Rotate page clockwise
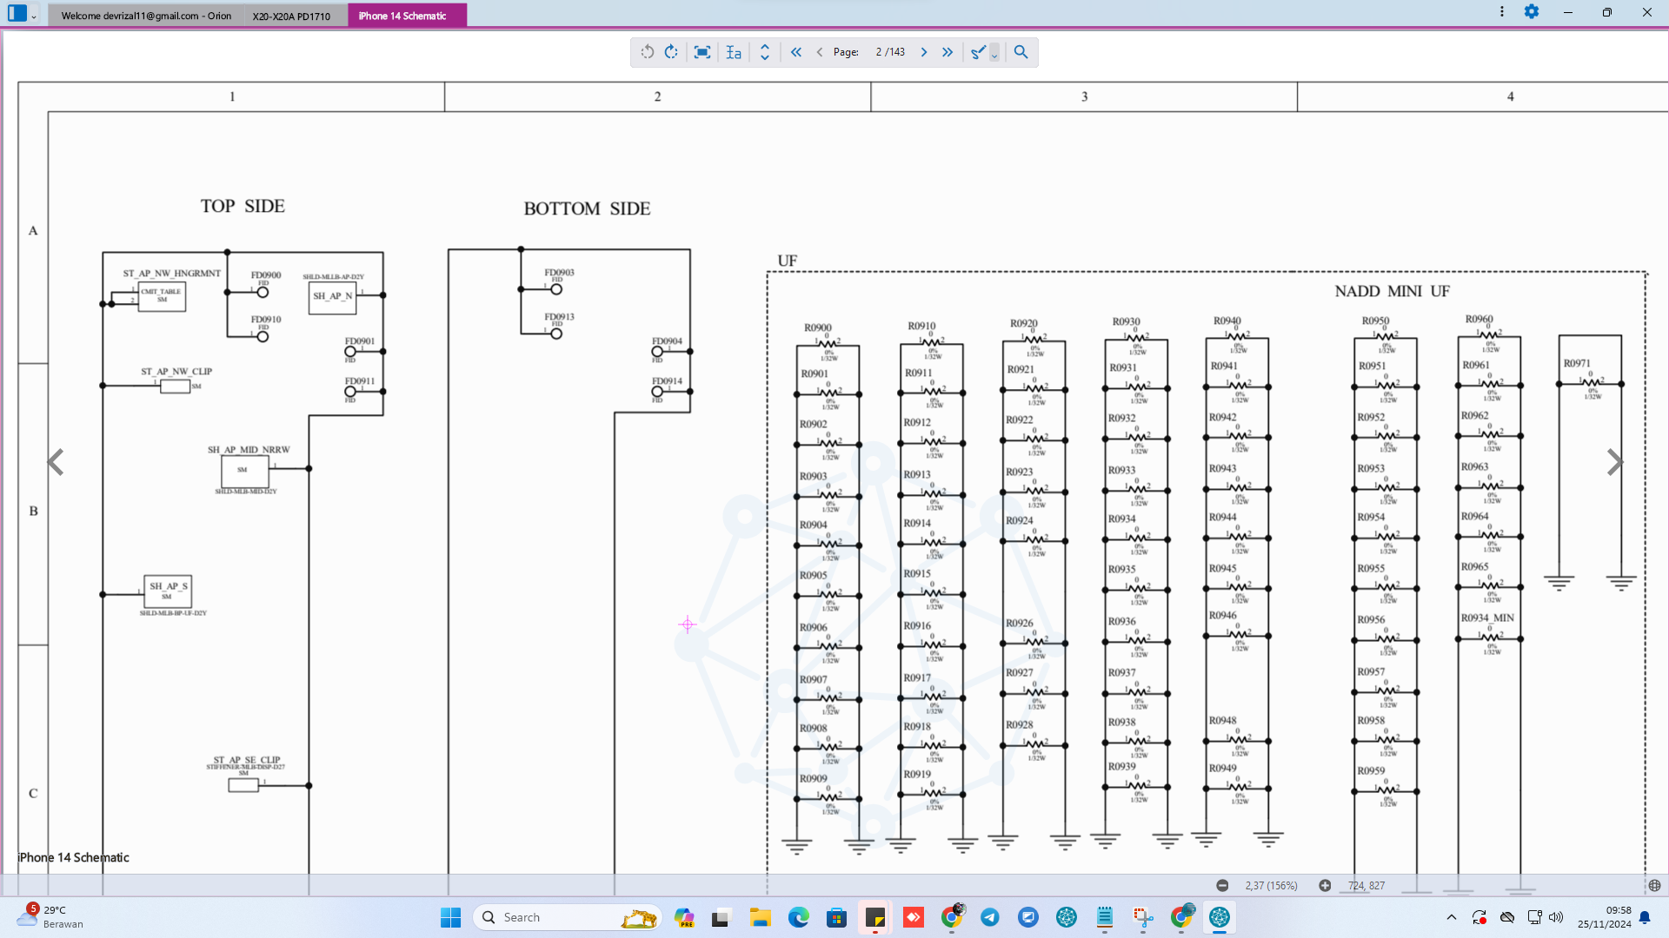Image resolution: width=1669 pixels, height=938 pixels. click(671, 52)
